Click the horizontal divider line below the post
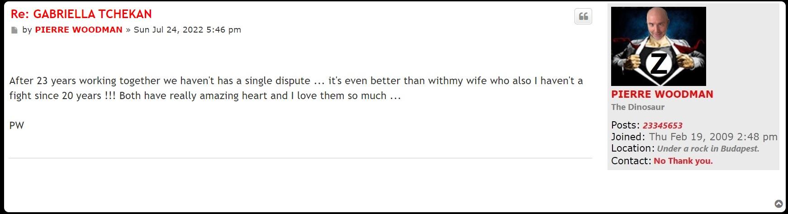788x214 pixels. point(300,158)
